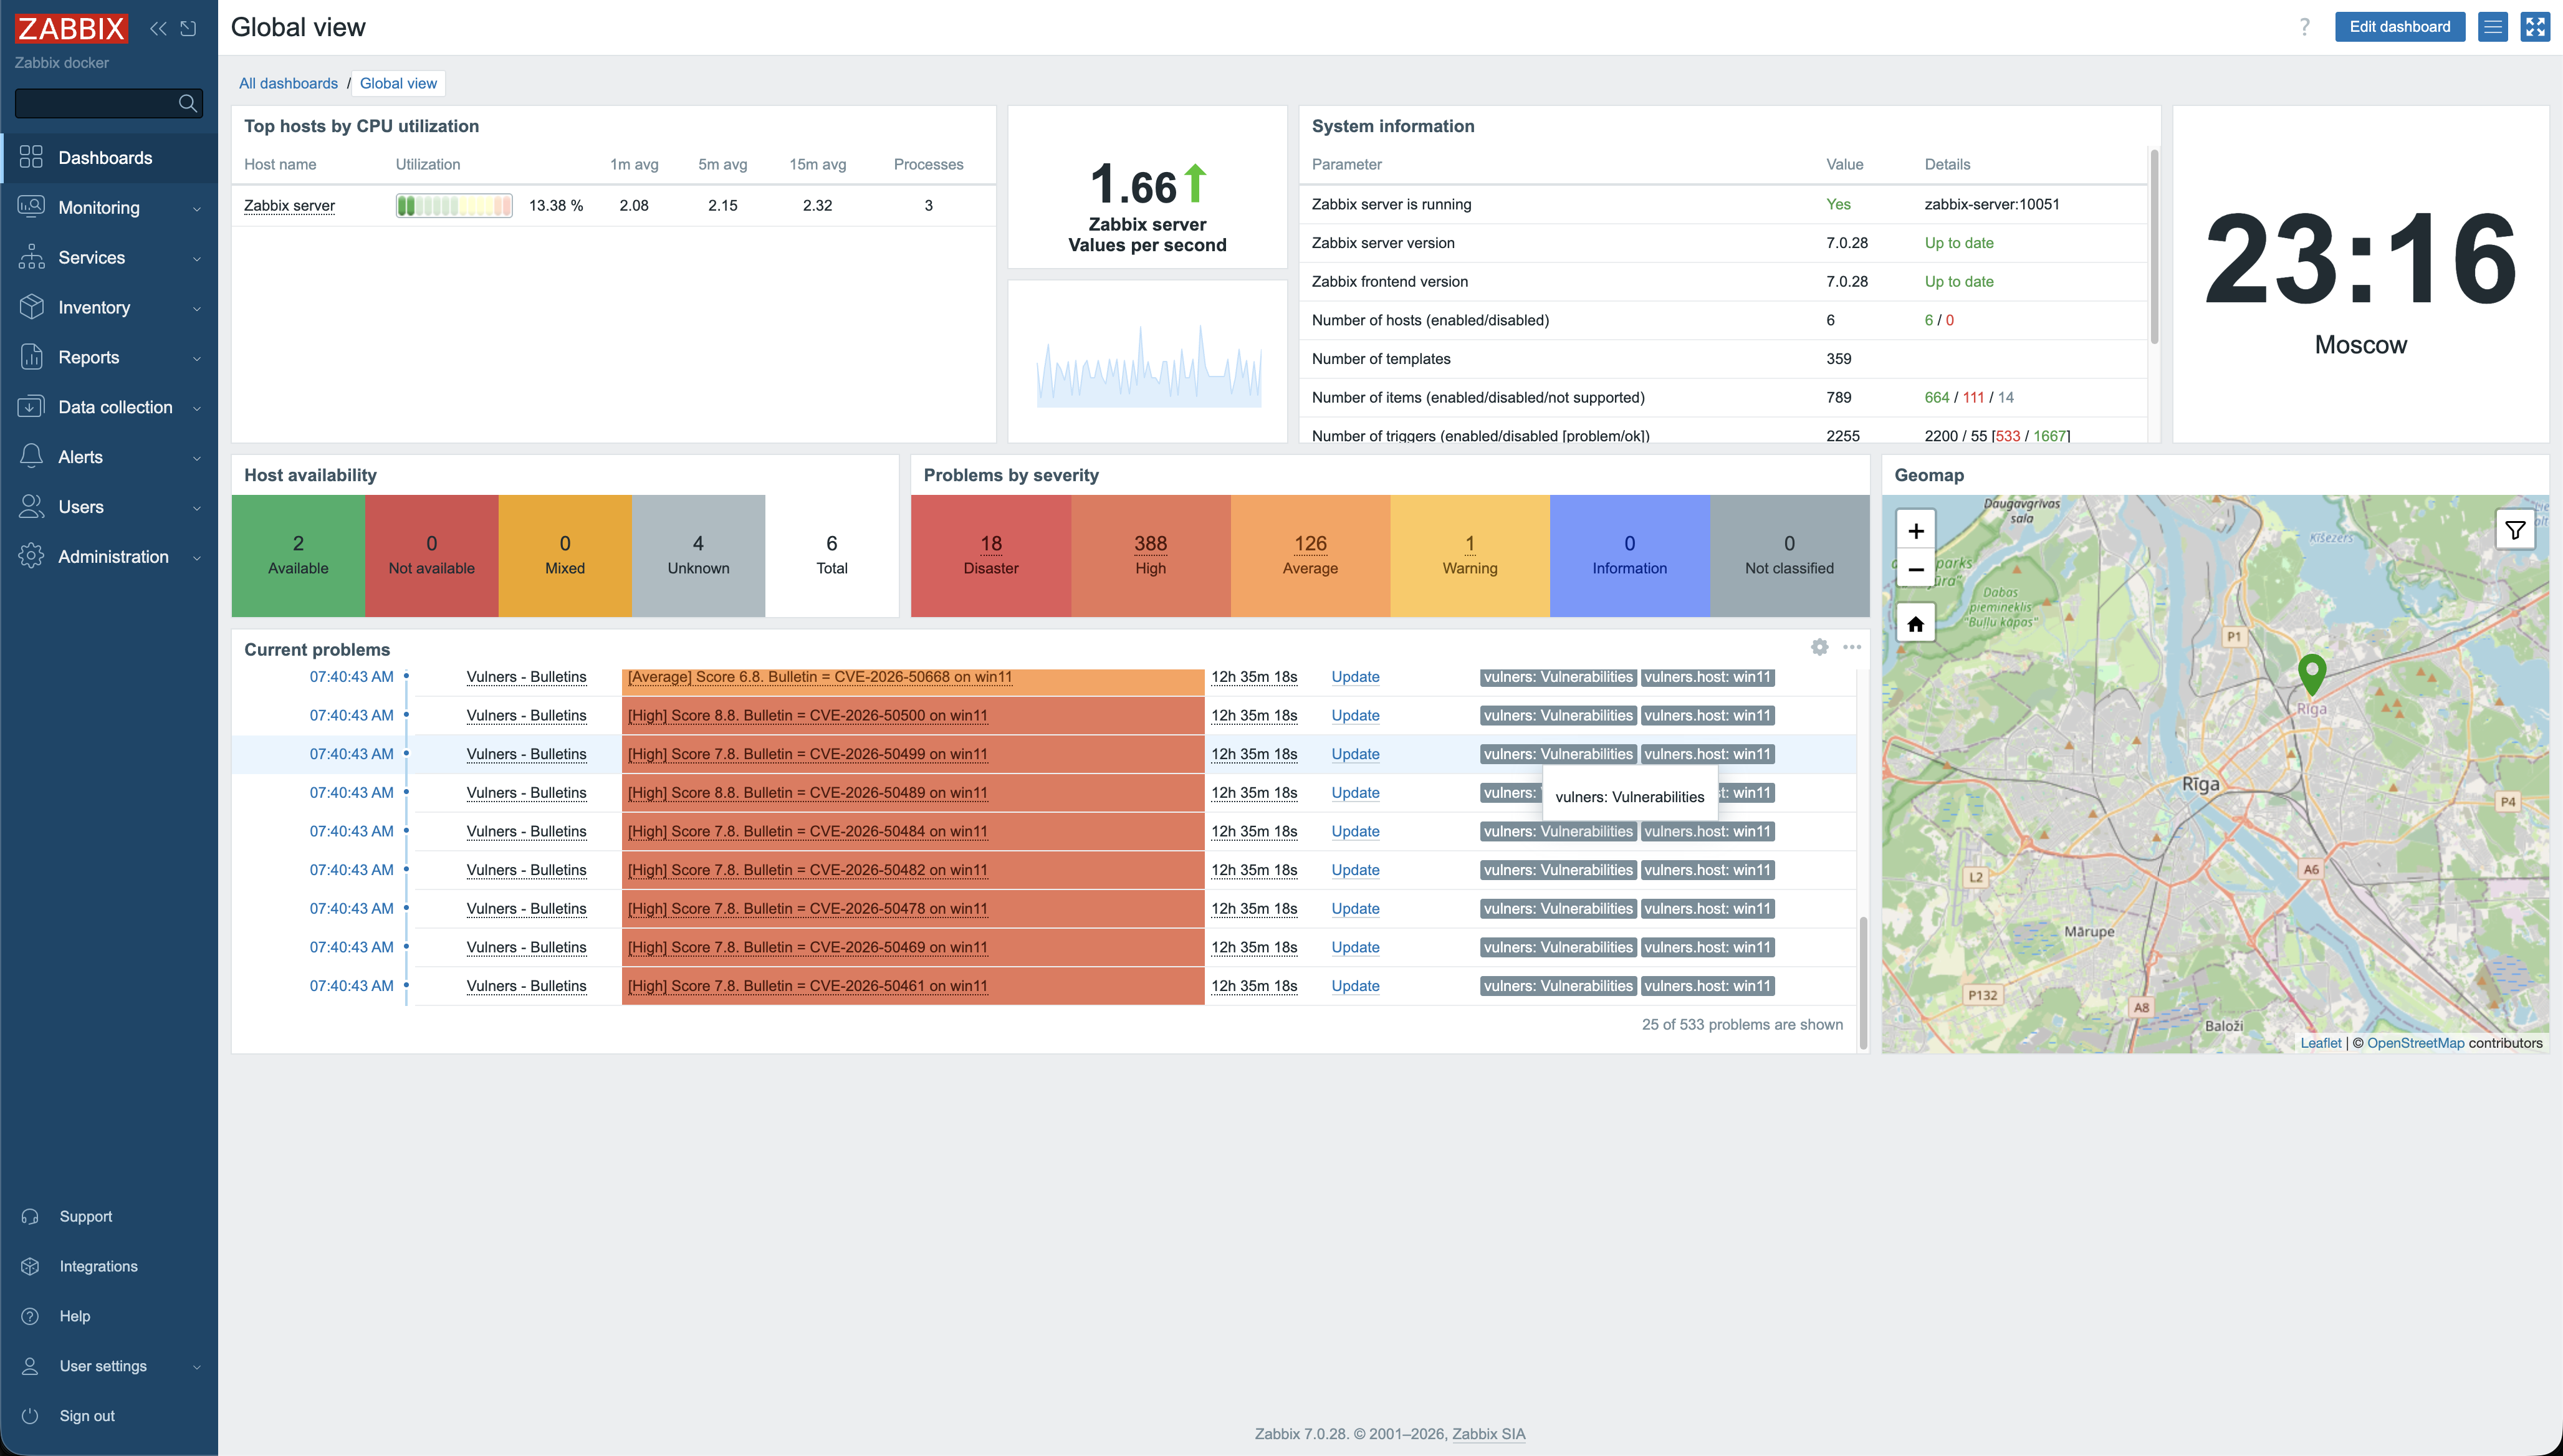The height and width of the screenshot is (1456, 2563).
Task: Focus the sidebar search input field
Action: pyautogui.click(x=96, y=103)
